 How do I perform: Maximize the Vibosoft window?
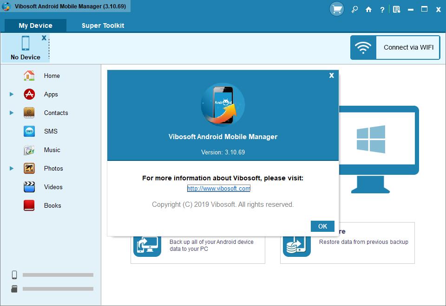pos(424,9)
